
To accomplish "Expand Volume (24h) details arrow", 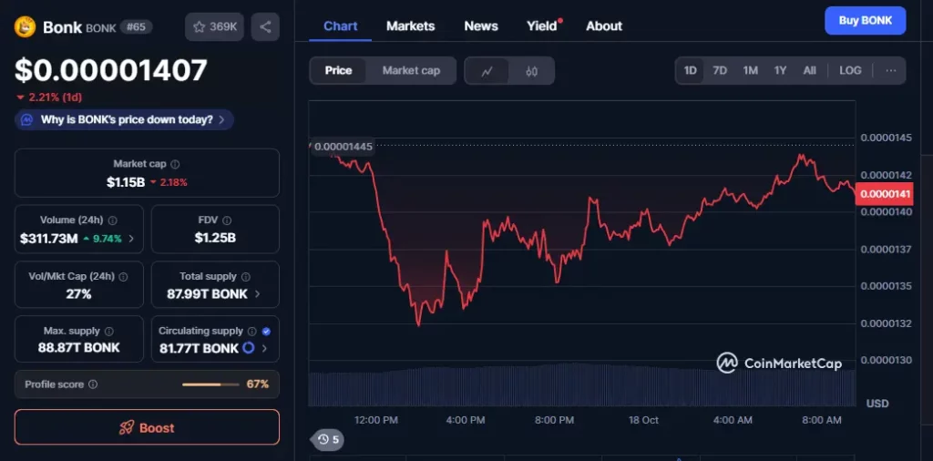I will pyautogui.click(x=131, y=239).
